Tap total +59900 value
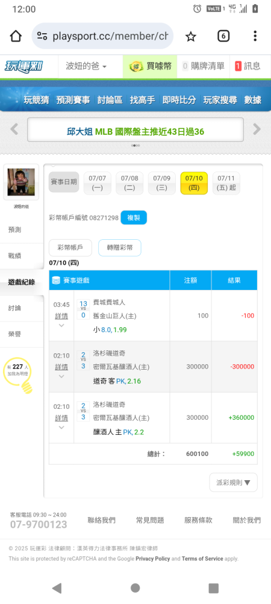 [243, 454]
